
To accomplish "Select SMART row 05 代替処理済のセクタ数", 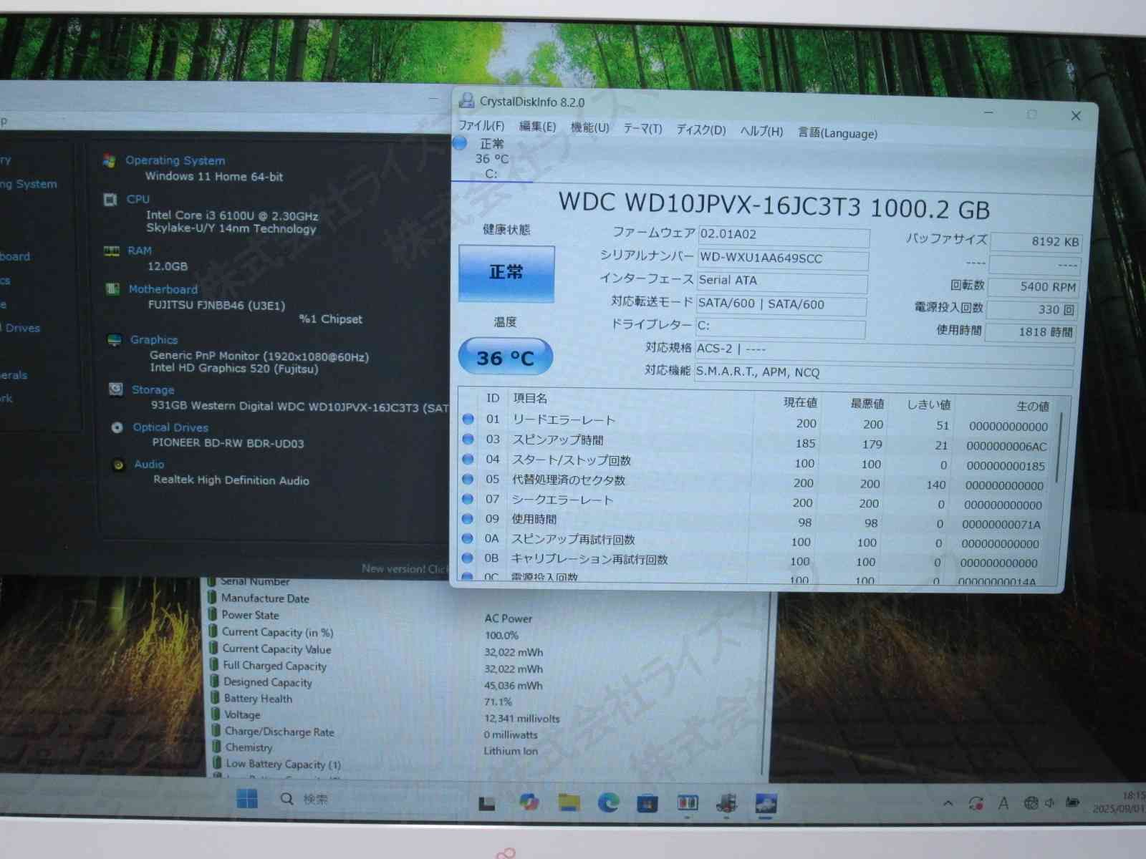I will coord(756,482).
